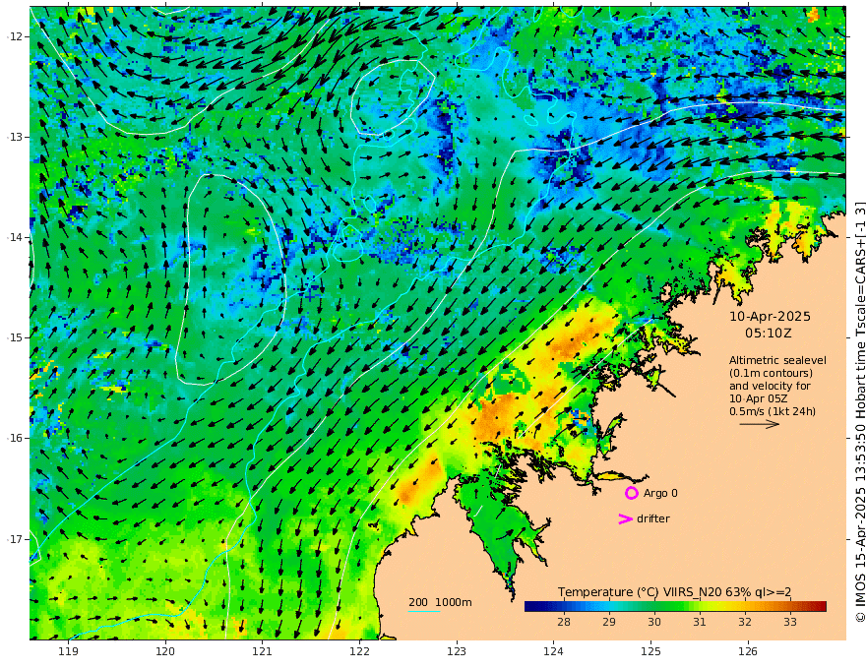Image resolution: width=866 pixels, height=669 pixels.
Task: Click the cyan 200m depth contour legend line
Action: pyautogui.click(x=423, y=611)
